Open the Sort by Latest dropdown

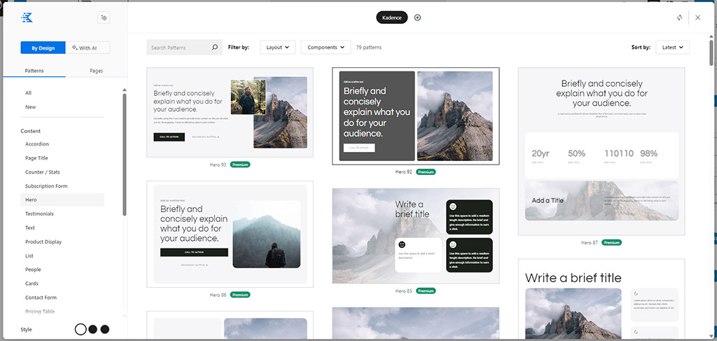tap(672, 48)
